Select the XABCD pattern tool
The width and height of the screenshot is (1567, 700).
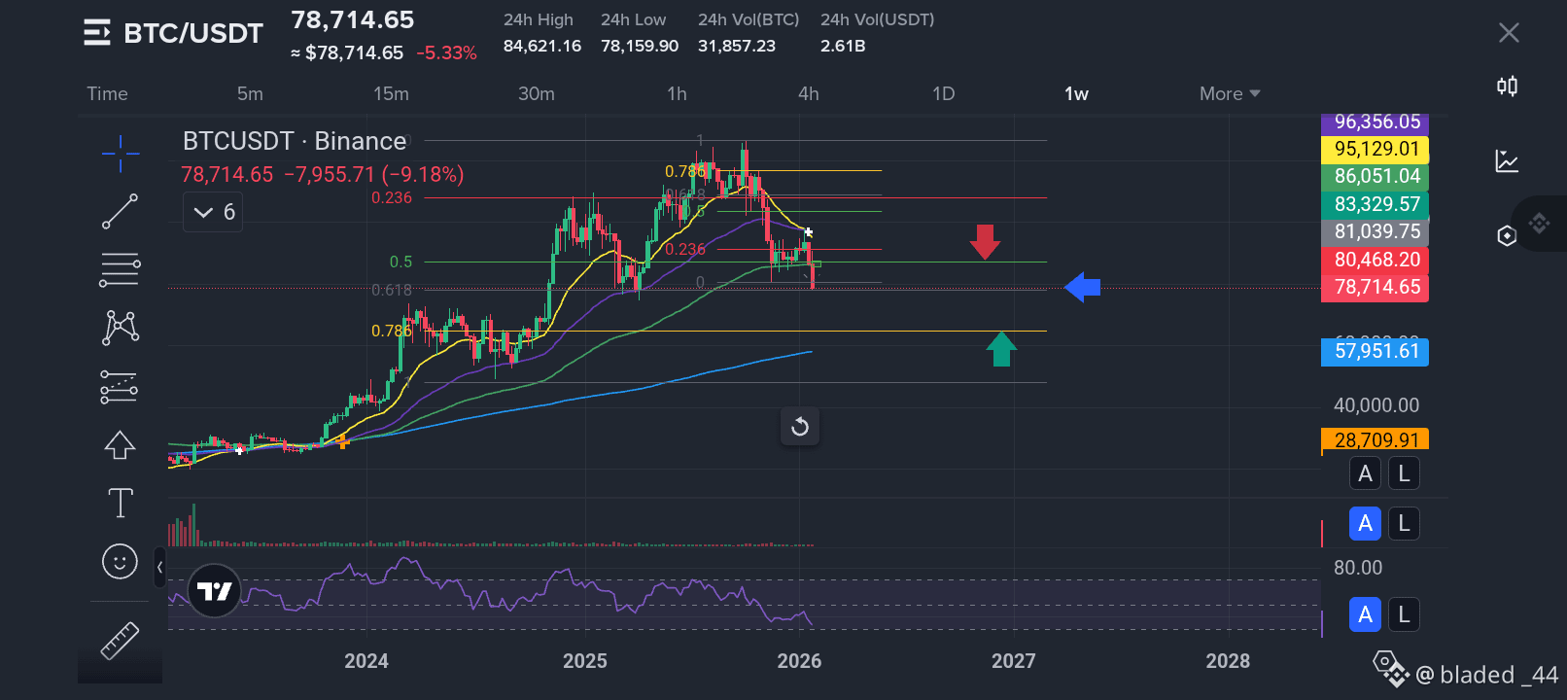coord(121,328)
